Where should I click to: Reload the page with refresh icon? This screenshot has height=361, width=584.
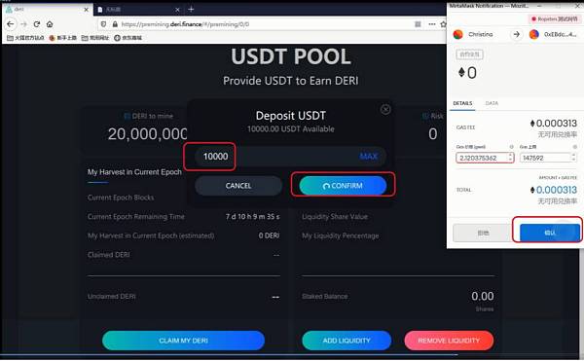(37, 24)
